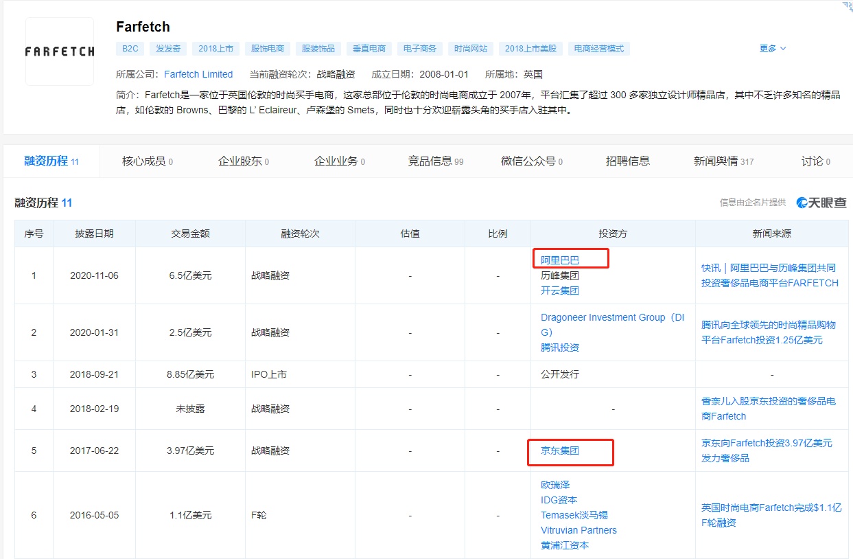Open investor IDG资本 link

point(559,500)
